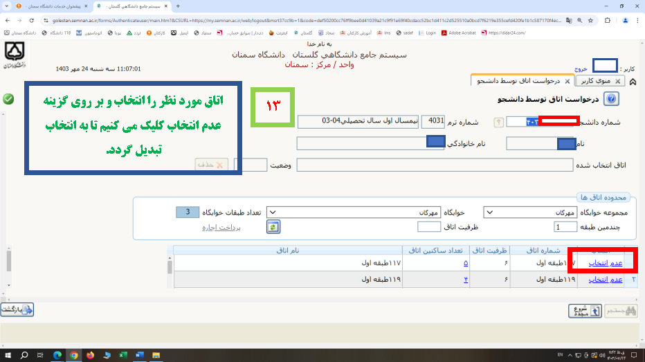The width and height of the screenshot is (645, 362).
Task: Click the blue help question mark icon
Action: 611,99
